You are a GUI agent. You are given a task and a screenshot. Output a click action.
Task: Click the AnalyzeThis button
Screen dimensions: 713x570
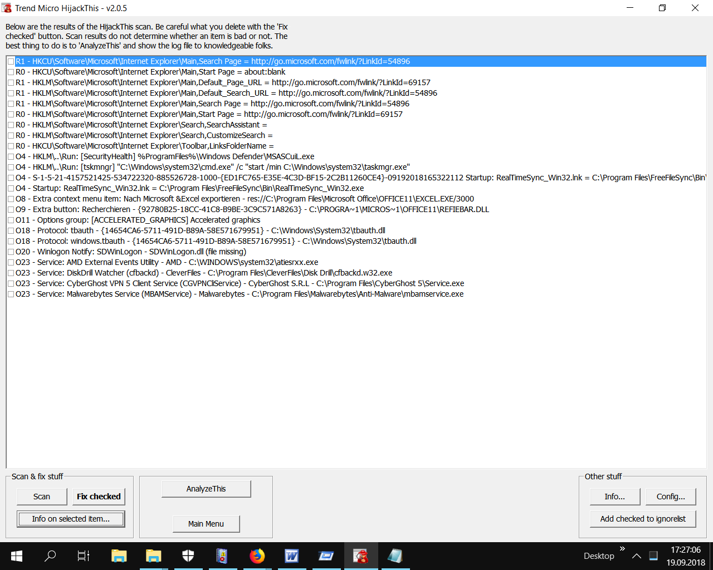[206, 489]
